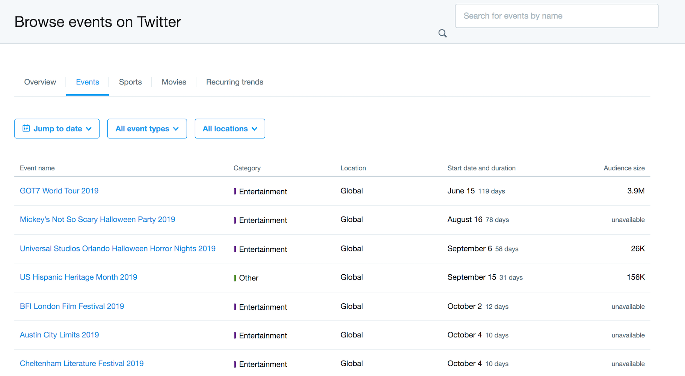Screen dimensions: 685x376
Task: Click the calendar icon in Jump to date
Action: pyautogui.click(x=26, y=128)
